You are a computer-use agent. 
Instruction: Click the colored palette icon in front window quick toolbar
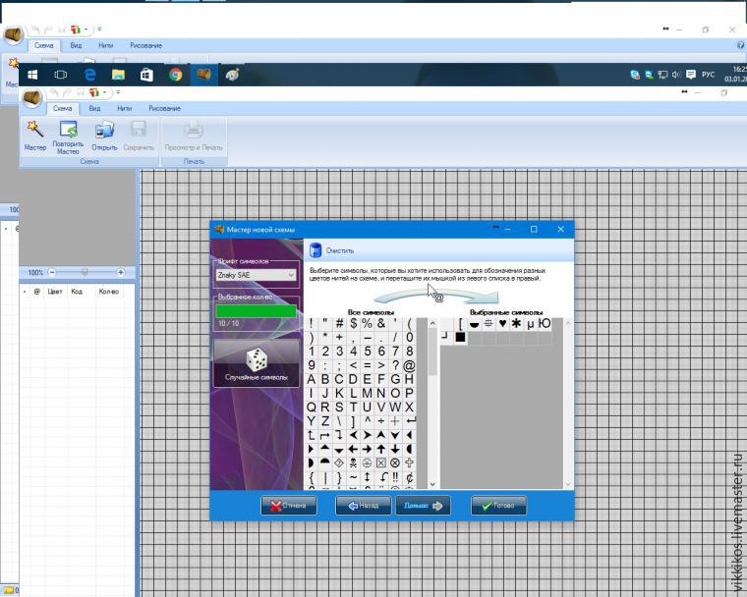pyautogui.click(x=94, y=92)
